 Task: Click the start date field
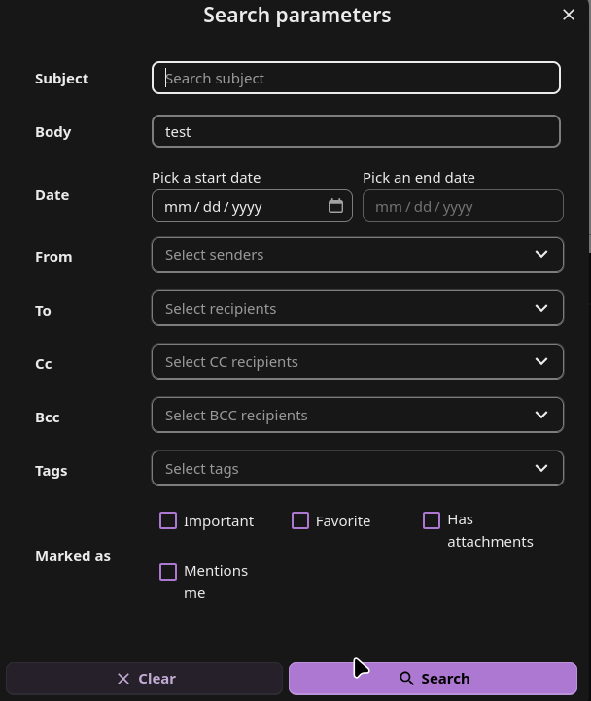coord(252,206)
